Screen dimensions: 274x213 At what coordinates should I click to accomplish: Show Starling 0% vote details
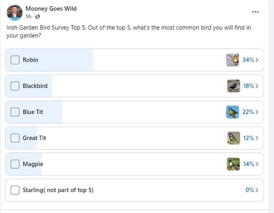click(x=252, y=190)
